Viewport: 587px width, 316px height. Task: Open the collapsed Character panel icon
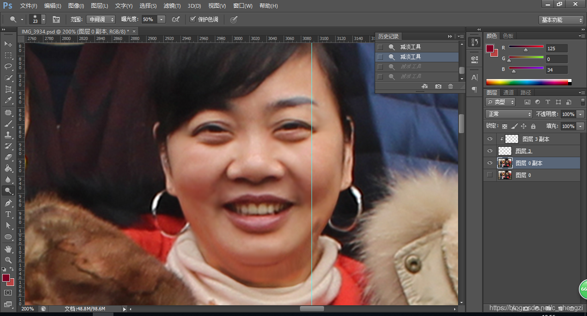[x=474, y=77]
